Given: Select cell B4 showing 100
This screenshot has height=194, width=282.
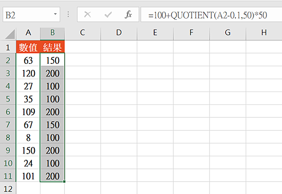Looking at the screenshot, I should point(52,86).
